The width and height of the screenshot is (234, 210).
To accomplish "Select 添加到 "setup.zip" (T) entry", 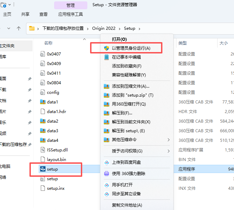I will pyautogui.click(x=137, y=95).
